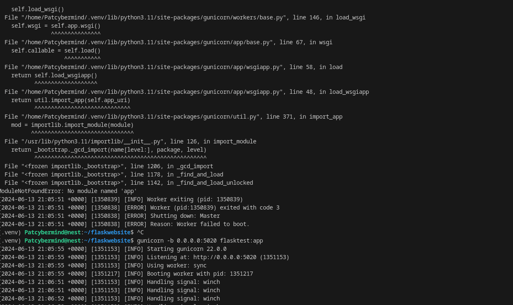Click the 'exited with code 3' error line
Image resolution: width=513 pixels, height=305 pixels.
139,207
